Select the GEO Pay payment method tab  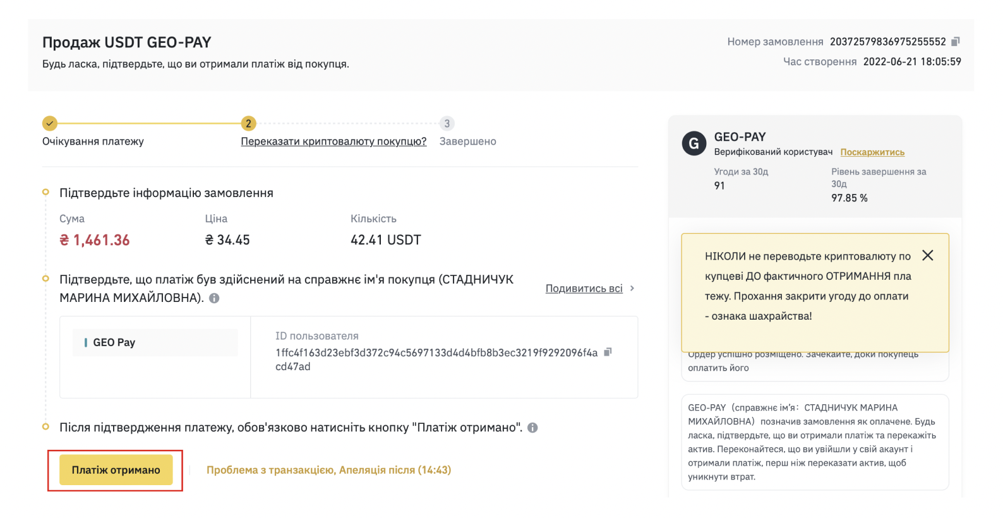(155, 342)
